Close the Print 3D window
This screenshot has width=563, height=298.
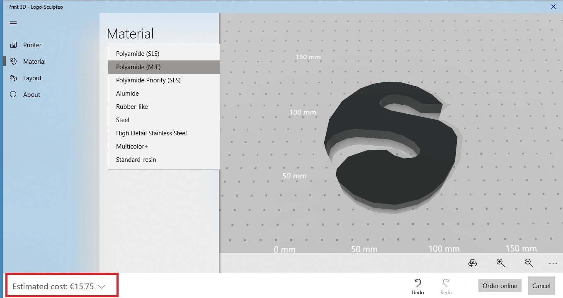[x=553, y=7]
